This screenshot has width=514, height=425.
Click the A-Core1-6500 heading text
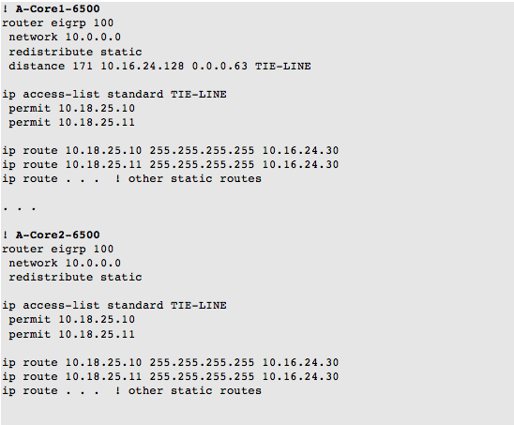click(58, 8)
